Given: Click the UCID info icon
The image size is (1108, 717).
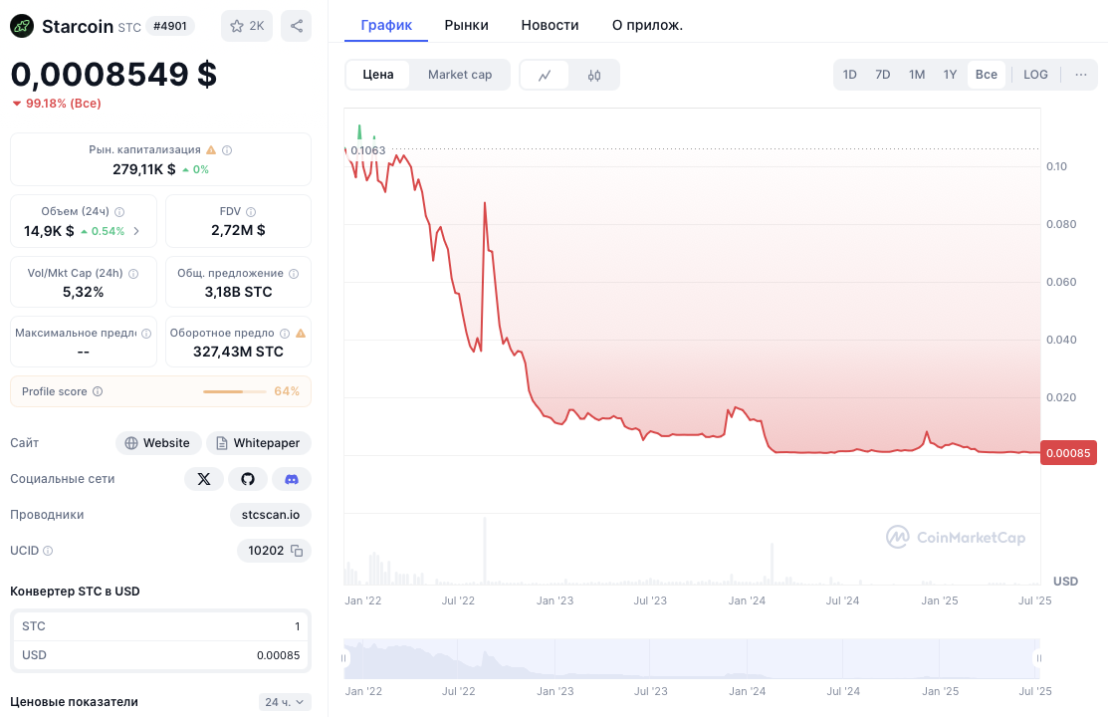Looking at the screenshot, I should click(48, 551).
